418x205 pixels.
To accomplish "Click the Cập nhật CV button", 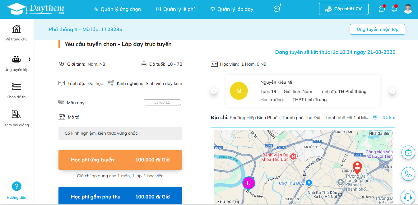I will (344, 9).
